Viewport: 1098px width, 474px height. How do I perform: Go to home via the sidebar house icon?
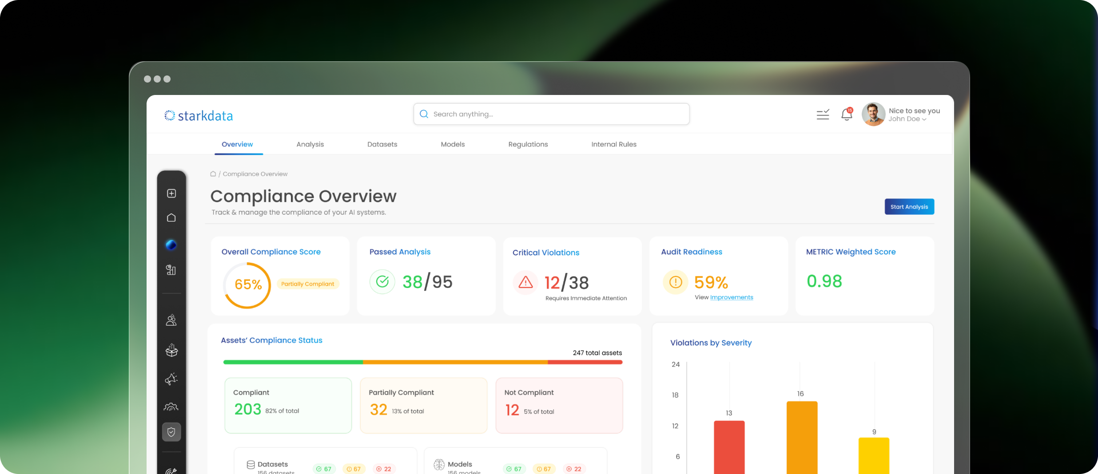click(x=171, y=218)
